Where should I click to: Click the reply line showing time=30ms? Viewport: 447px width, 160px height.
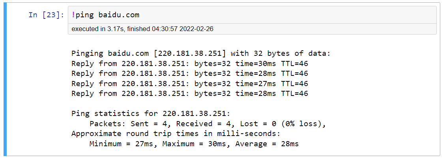(x=189, y=63)
